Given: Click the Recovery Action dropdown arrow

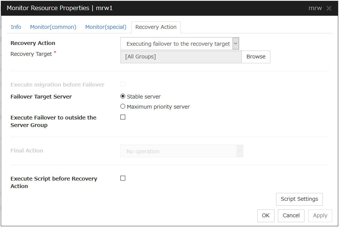Looking at the screenshot, I should [235, 43].
